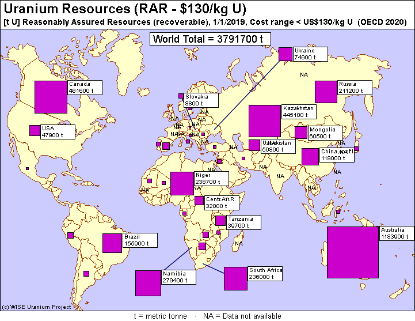Click the WISE Uranium Project credit
The width and height of the screenshot is (415, 321).
click(x=36, y=307)
